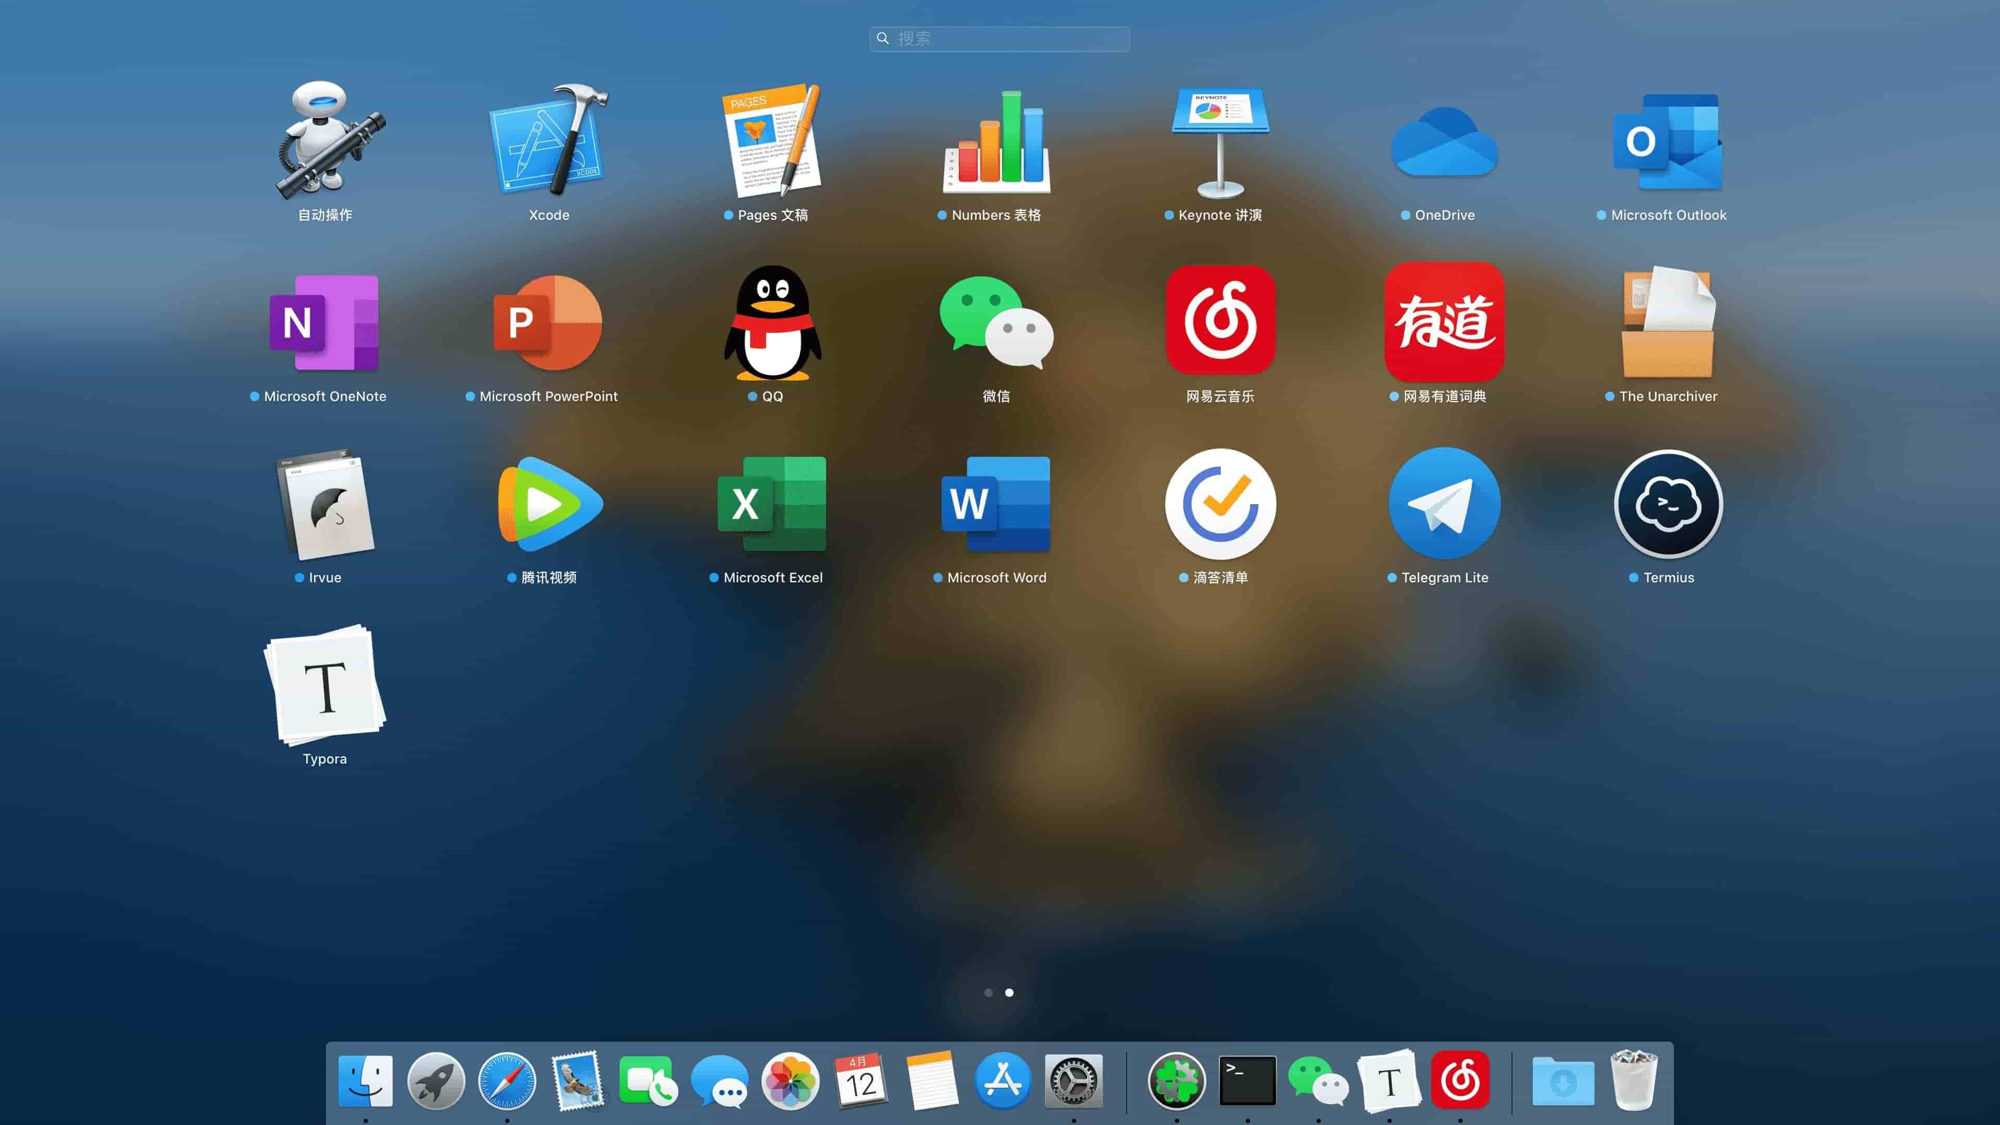Open Terminal from the Dock
Image resolution: width=2000 pixels, height=1125 pixels.
(x=1248, y=1080)
